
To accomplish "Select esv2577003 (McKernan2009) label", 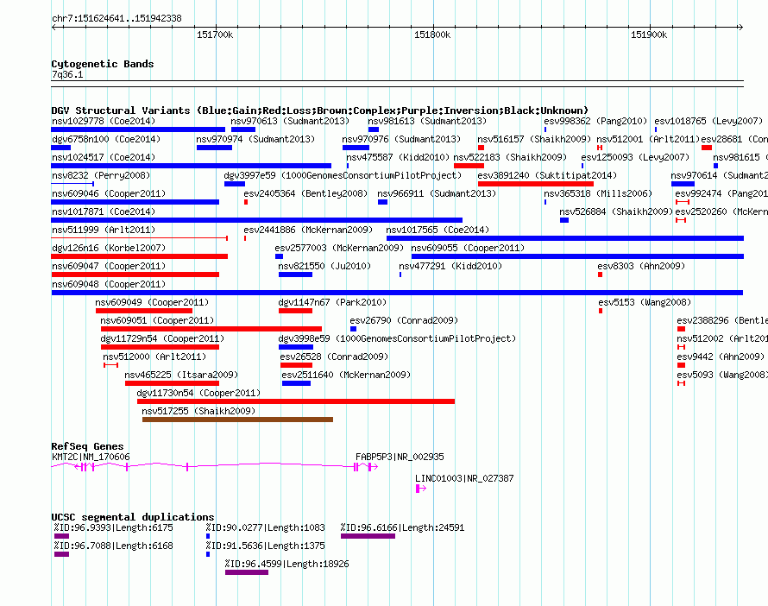I will [339, 248].
